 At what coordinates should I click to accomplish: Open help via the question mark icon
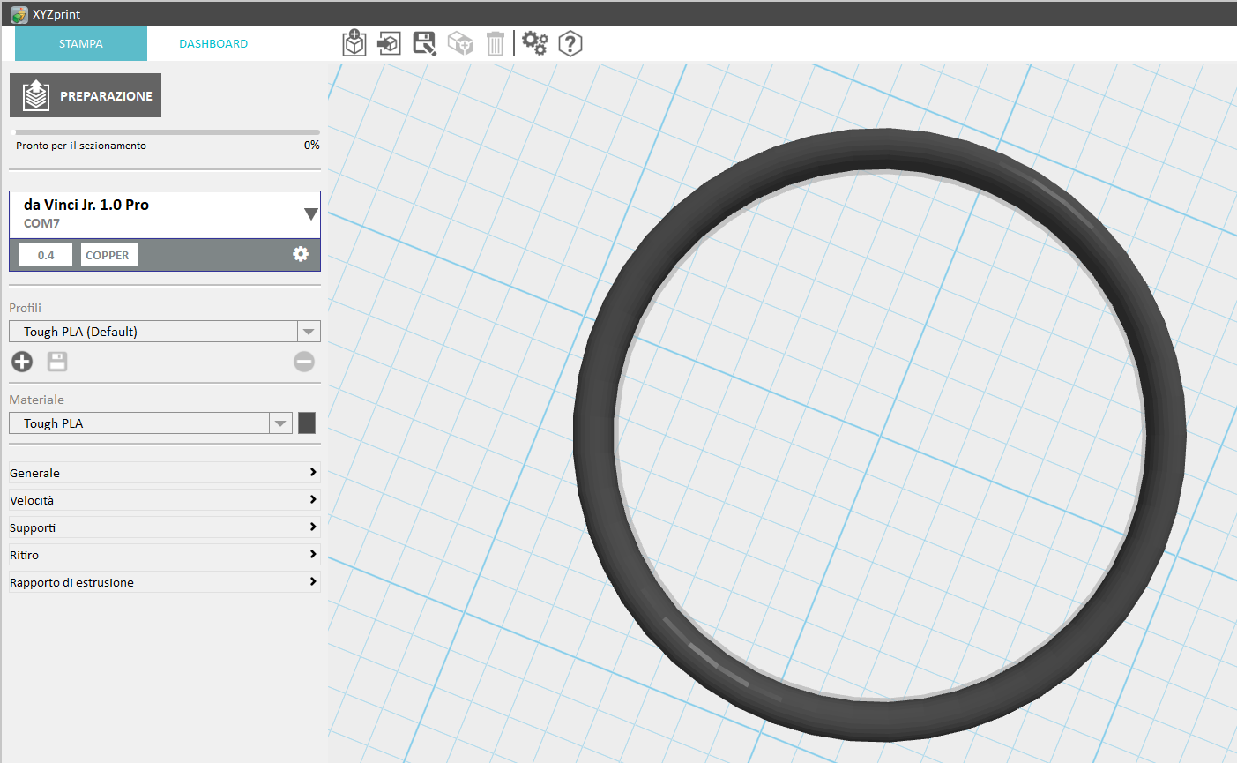(x=570, y=43)
